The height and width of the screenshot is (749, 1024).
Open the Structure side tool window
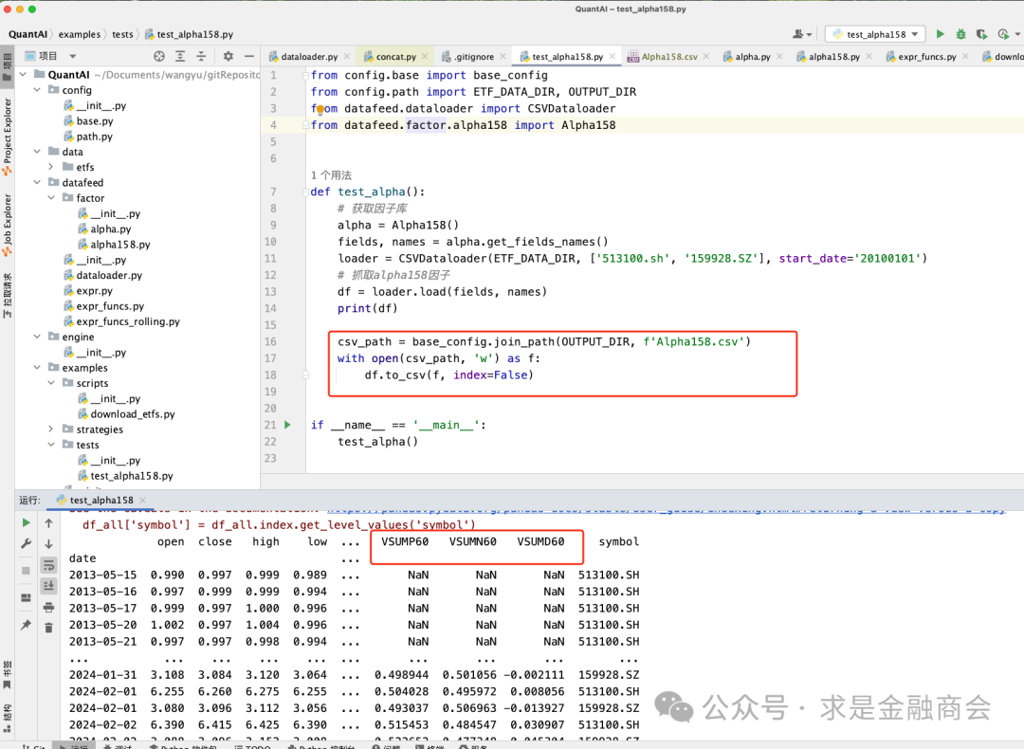(x=7, y=717)
